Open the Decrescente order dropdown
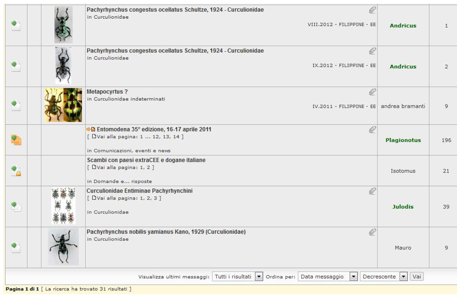 pyautogui.click(x=384, y=277)
